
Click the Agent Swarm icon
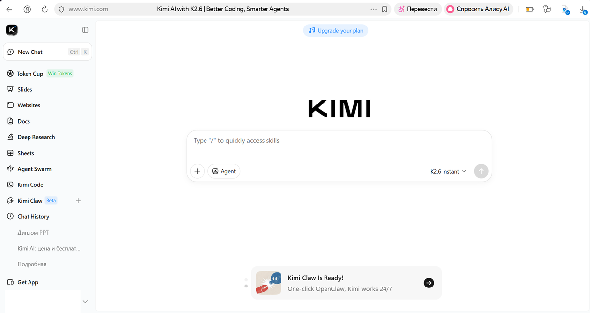click(x=10, y=169)
